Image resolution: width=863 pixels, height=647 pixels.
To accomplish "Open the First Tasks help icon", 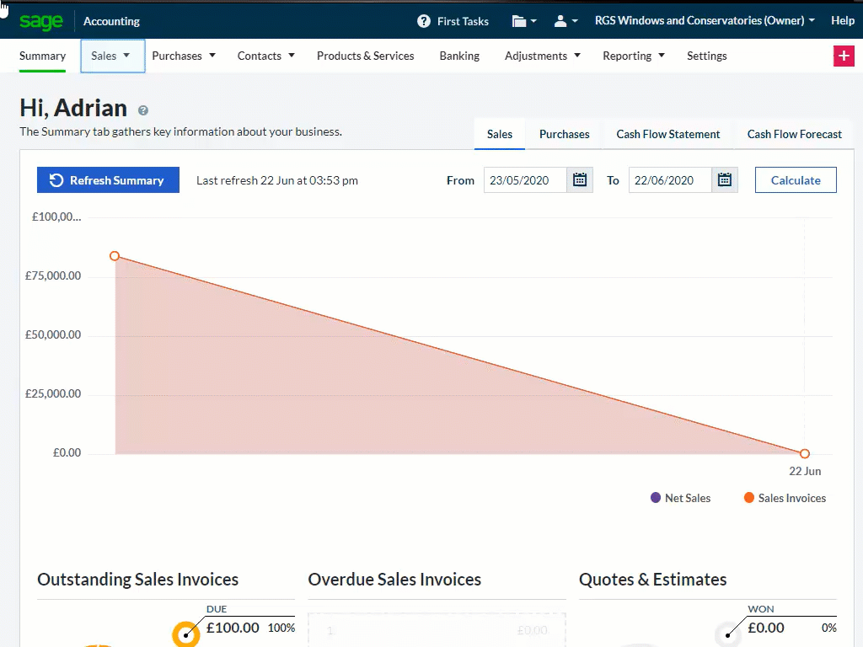I will [424, 21].
